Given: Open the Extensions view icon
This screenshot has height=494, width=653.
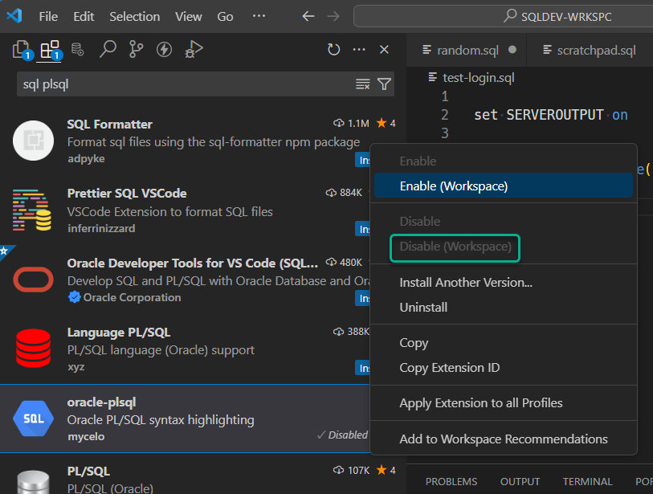Looking at the screenshot, I should pyautogui.click(x=51, y=50).
